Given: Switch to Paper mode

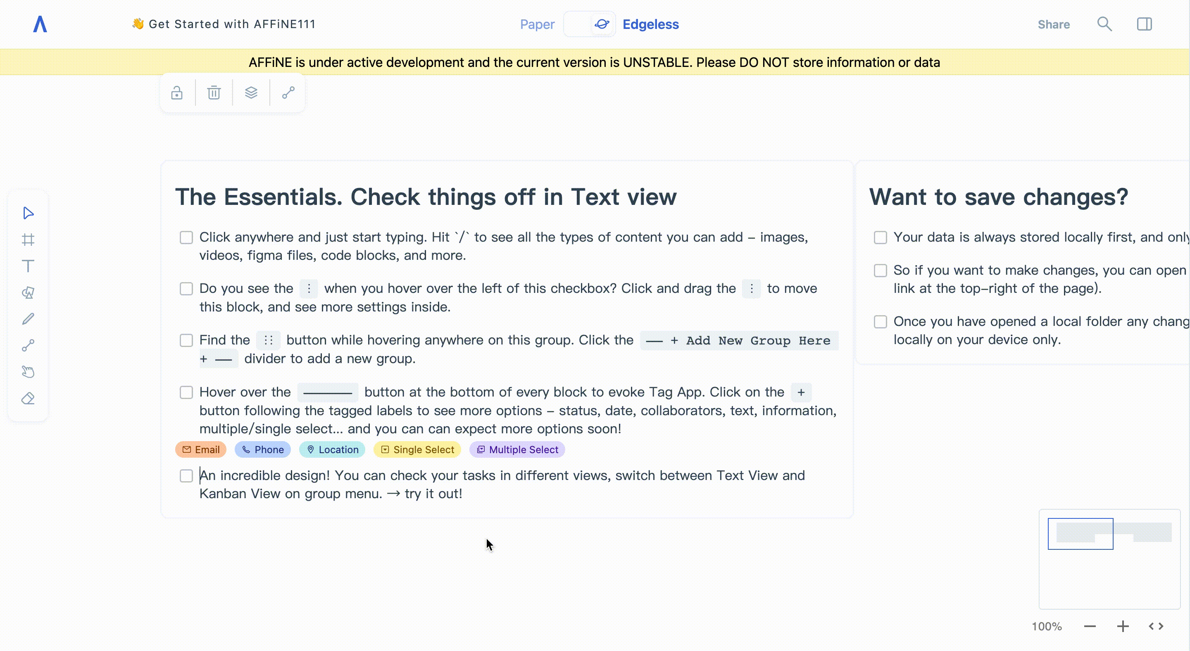Looking at the screenshot, I should click(537, 24).
